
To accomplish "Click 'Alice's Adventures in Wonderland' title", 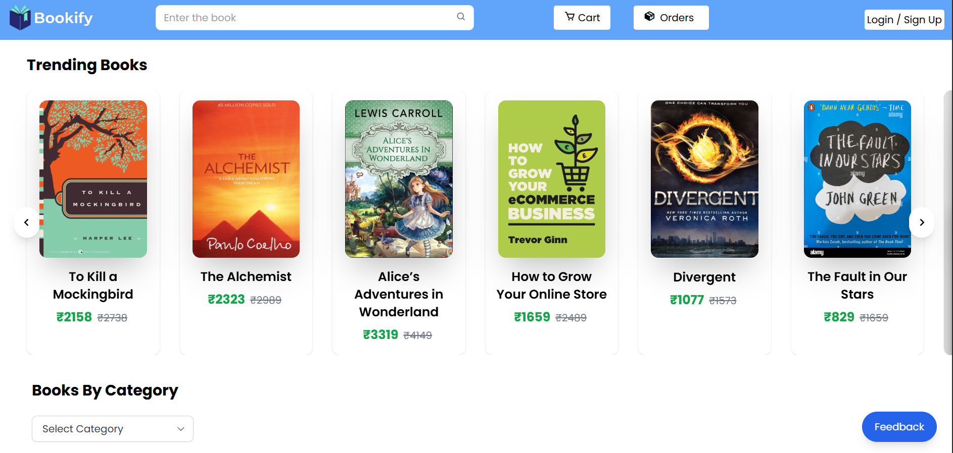I will [x=399, y=294].
